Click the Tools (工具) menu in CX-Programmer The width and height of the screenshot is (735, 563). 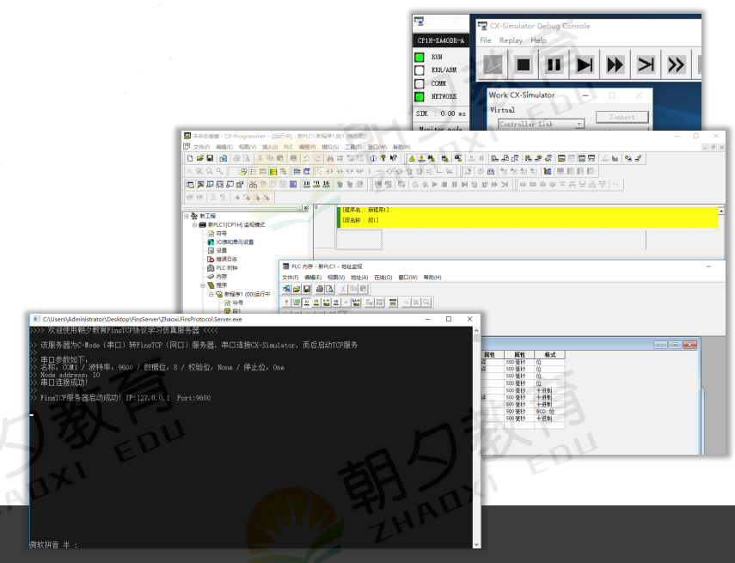[353, 147]
